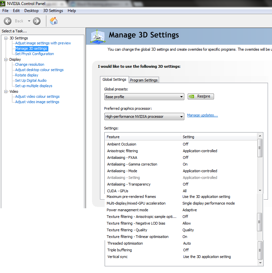Open the Global presets dropdown

click(x=144, y=97)
